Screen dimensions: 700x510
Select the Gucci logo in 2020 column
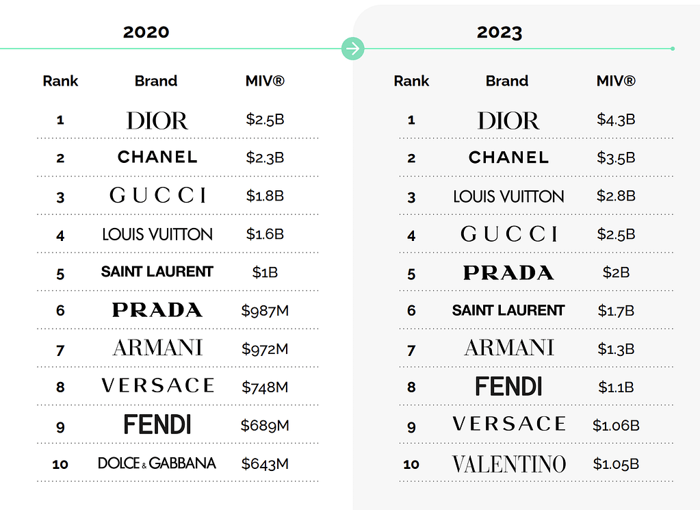coord(157,195)
